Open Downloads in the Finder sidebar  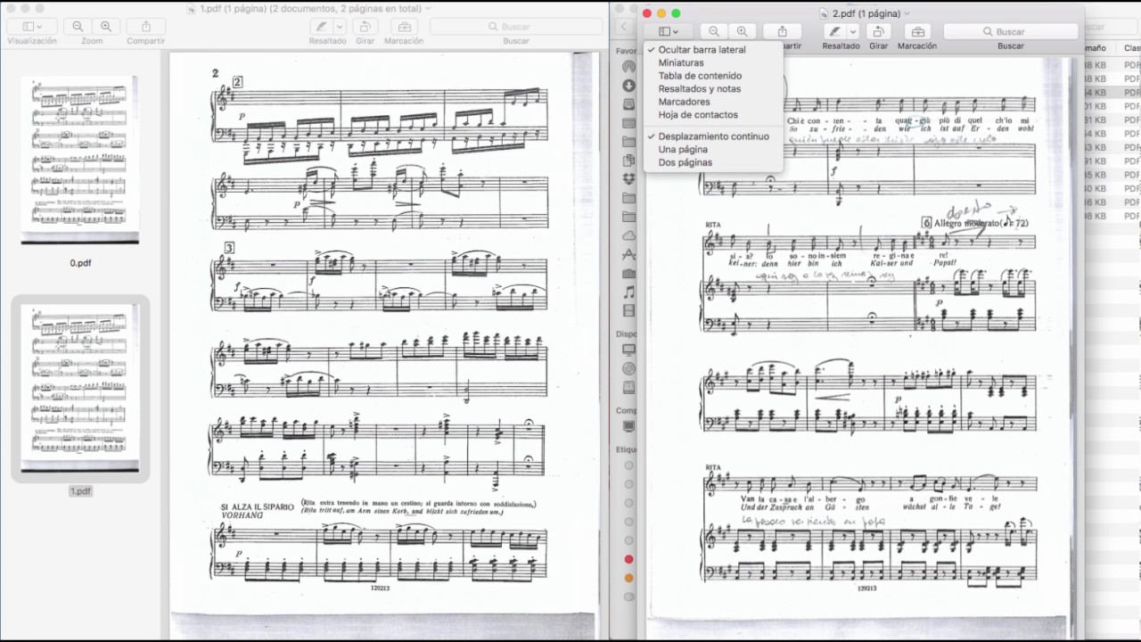pos(629,86)
